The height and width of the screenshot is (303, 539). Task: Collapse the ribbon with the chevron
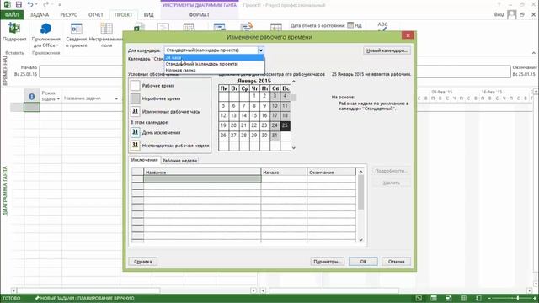(533, 53)
